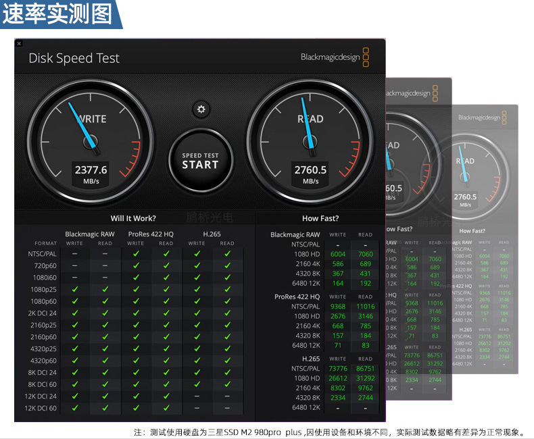Click NTSC/PAL H.265 read checkmark

click(x=227, y=253)
